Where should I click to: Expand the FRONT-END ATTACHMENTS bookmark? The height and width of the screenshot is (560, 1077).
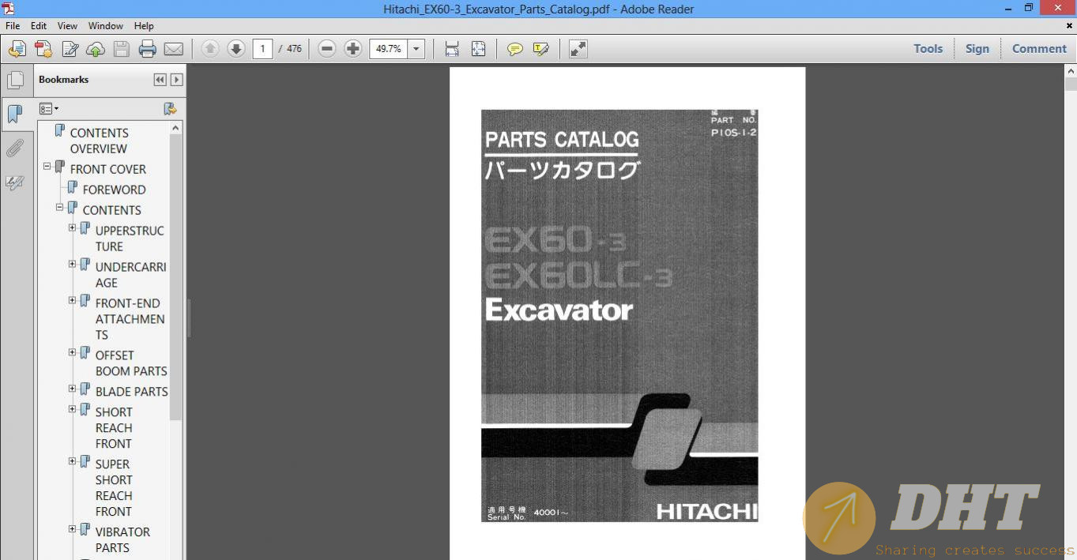tap(72, 301)
